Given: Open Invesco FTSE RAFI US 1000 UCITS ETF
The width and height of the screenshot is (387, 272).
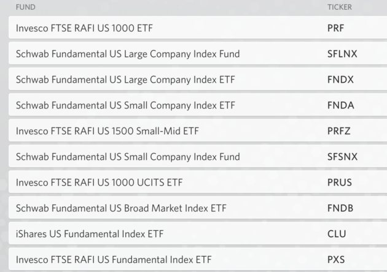Looking at the screenshot, I should (x=198, y=182).
